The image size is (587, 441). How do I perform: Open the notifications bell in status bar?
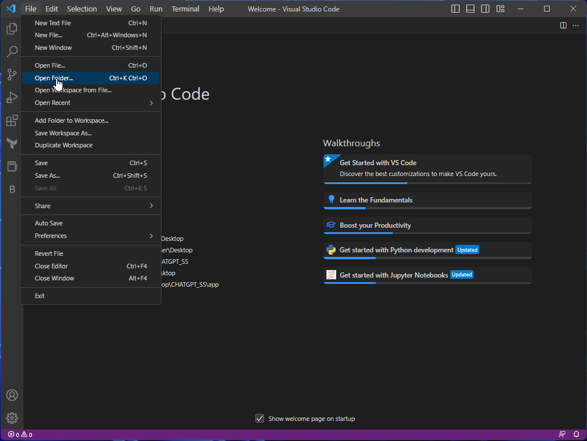pyautogui.click(x=576, y=435)
